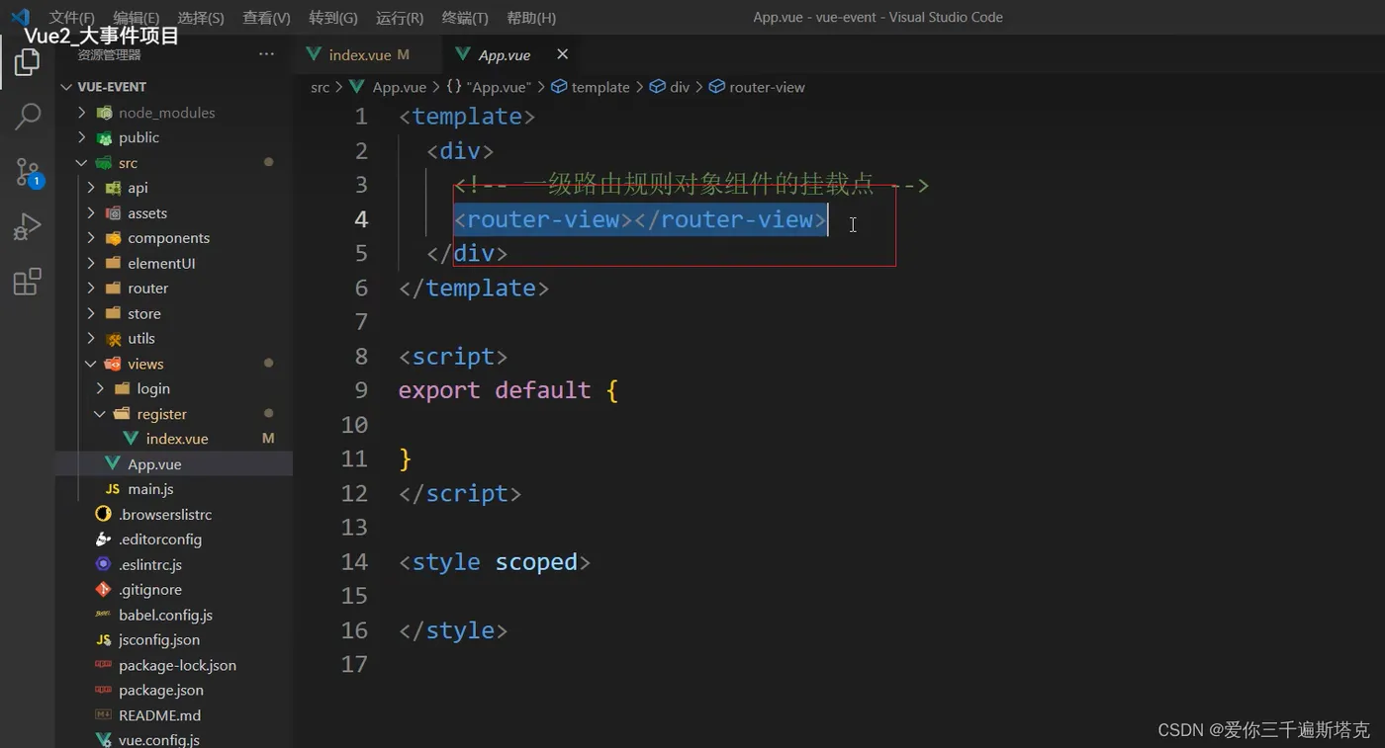Open the 文件(F) menu
Viewport: 1385px width, 748px height.
coord(71,18)
